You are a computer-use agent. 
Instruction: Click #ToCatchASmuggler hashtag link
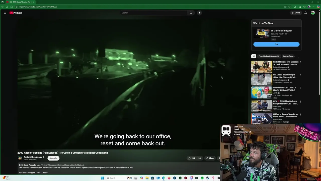coord(48,165)
